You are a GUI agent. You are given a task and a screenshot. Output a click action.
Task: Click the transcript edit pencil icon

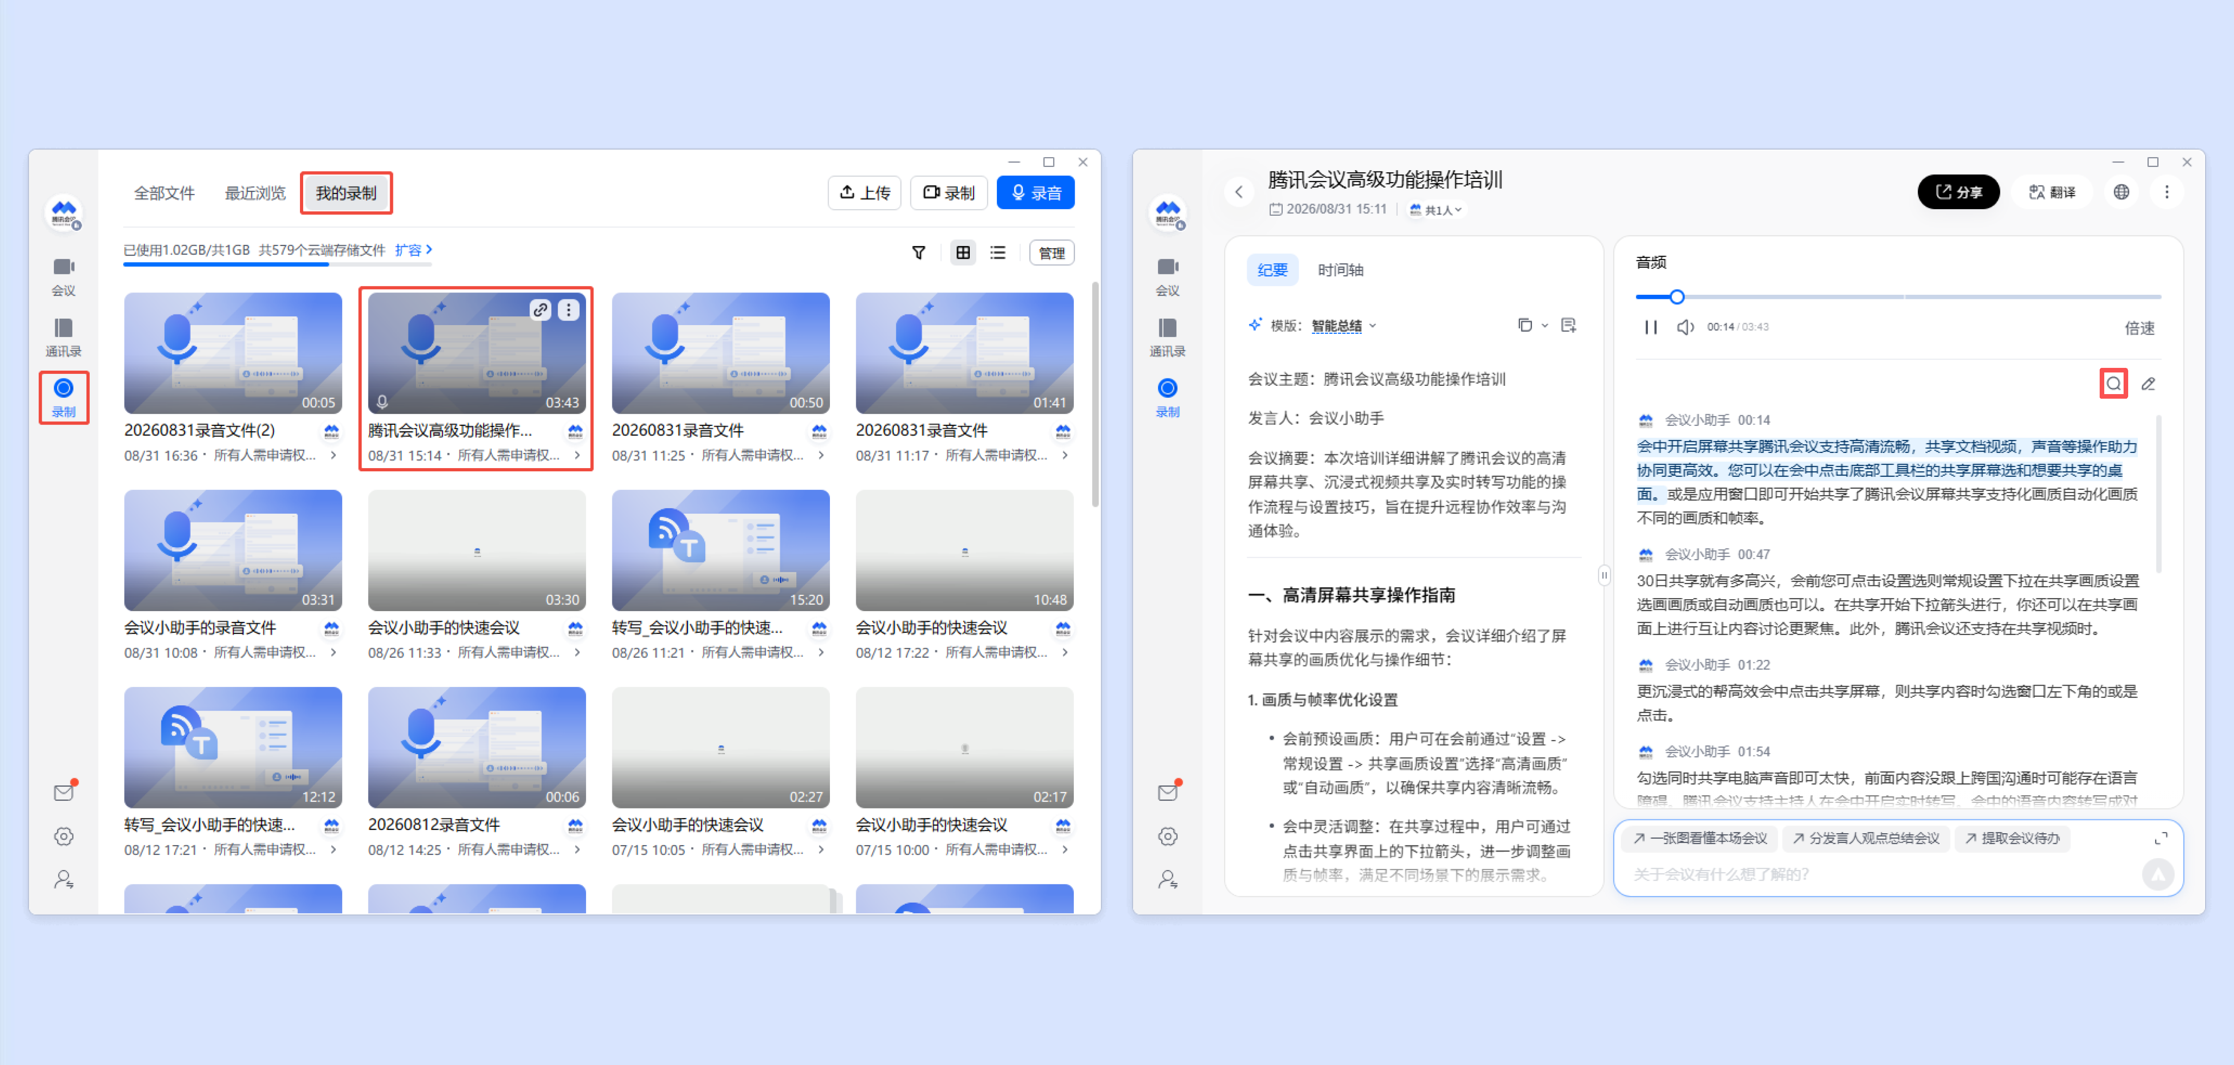coord(2148,384)
